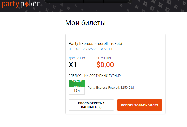Click the orange 'ИСПОЛЬЗОВАТЬ БИЛЕТ' button
Viewport: 187px width, 127px height.
point(140,105)
